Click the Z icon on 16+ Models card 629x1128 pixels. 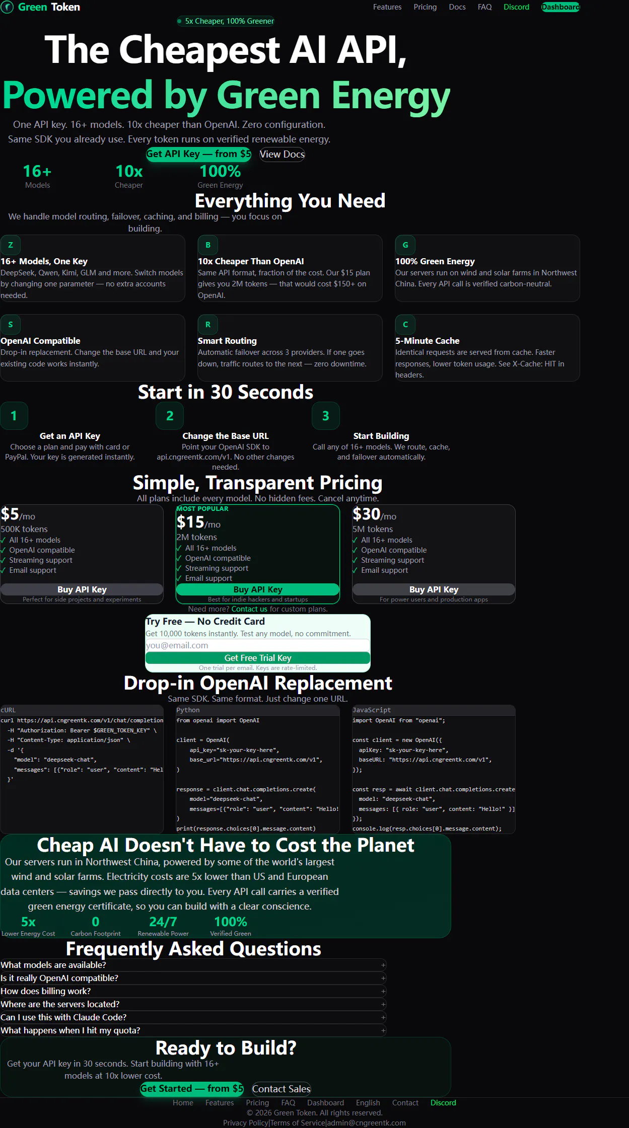[x=11, y=245]
